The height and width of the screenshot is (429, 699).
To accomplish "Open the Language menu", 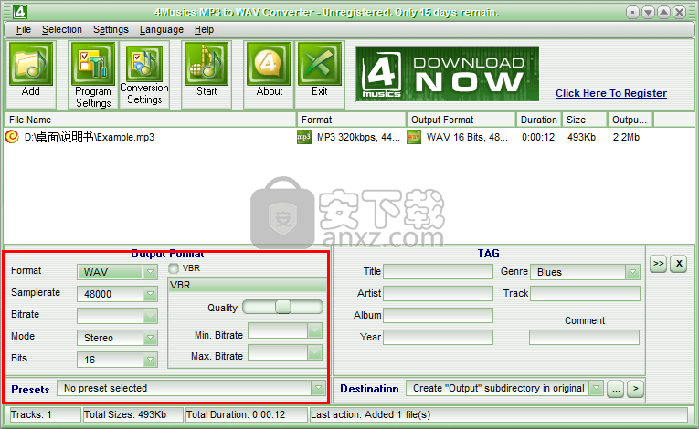I will coord(162,29).
